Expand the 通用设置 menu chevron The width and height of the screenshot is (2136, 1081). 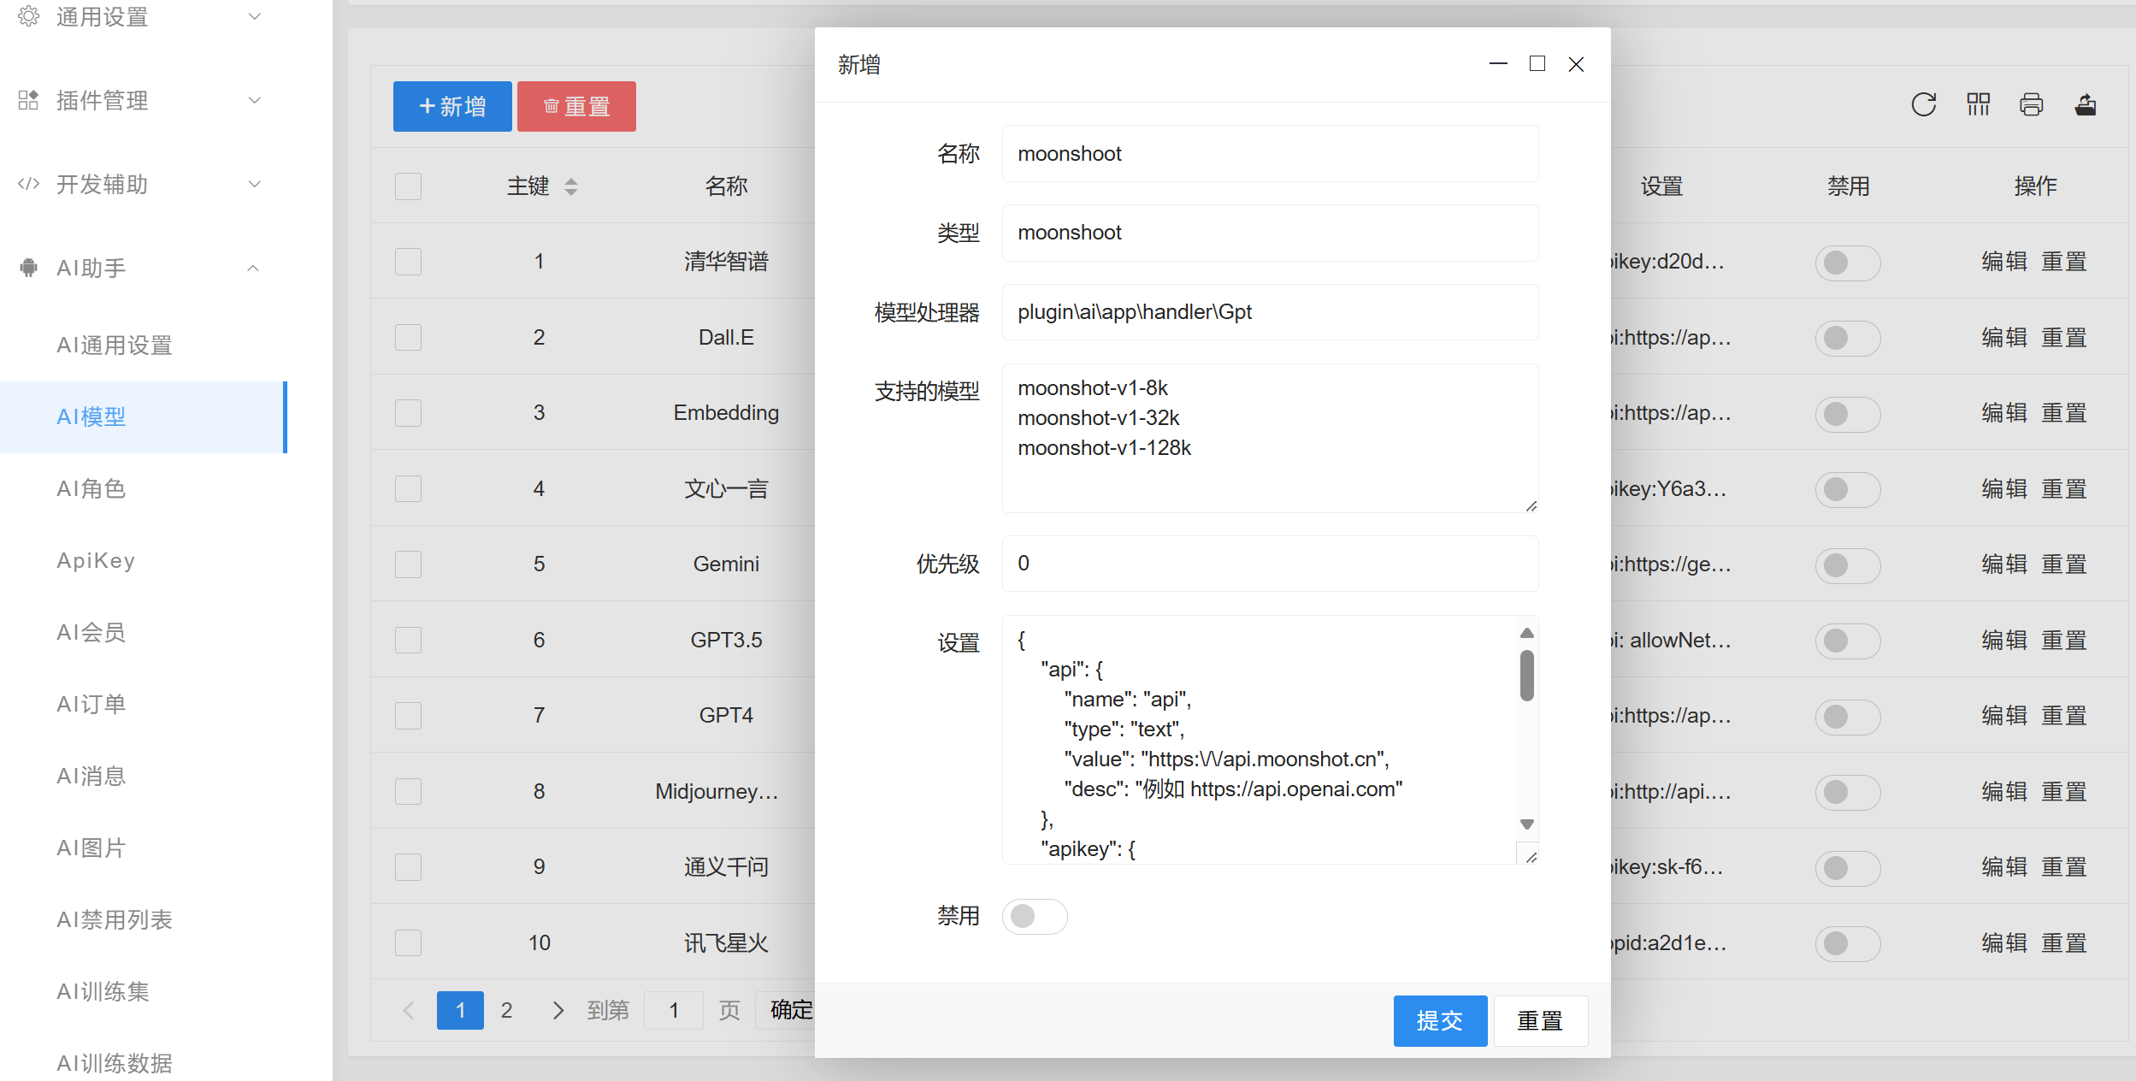pos(254,16)
